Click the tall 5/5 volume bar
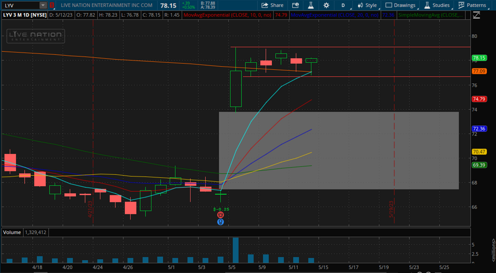 [235, 250]
